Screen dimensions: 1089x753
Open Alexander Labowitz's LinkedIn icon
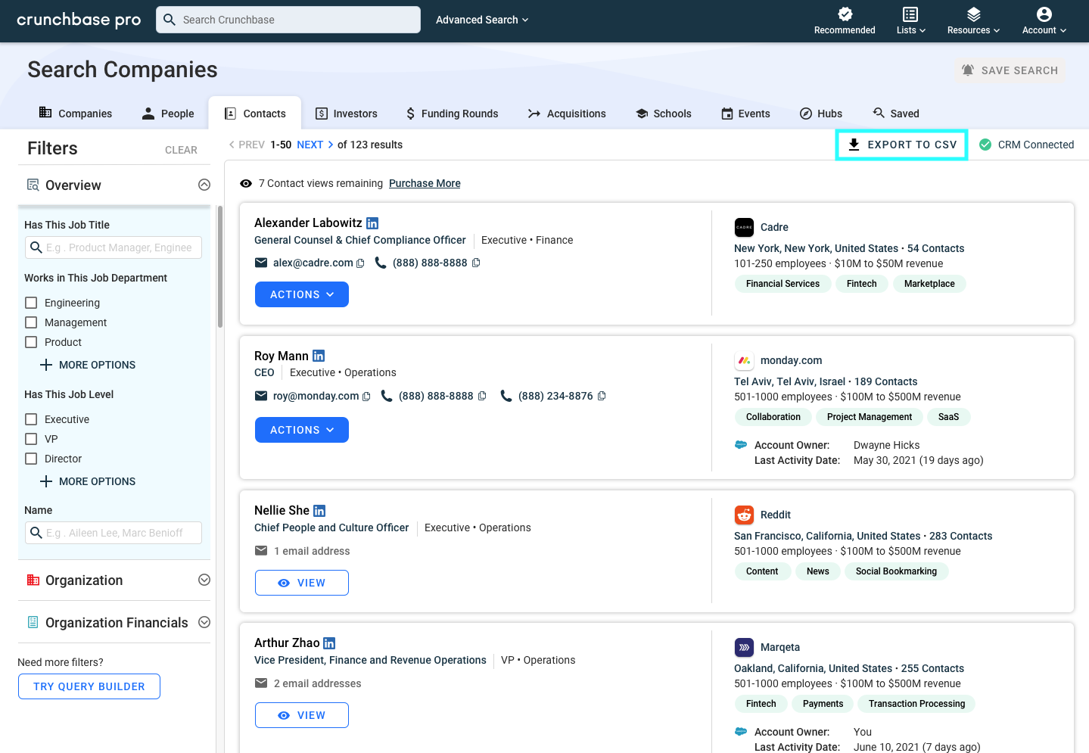tap(372, 223)
